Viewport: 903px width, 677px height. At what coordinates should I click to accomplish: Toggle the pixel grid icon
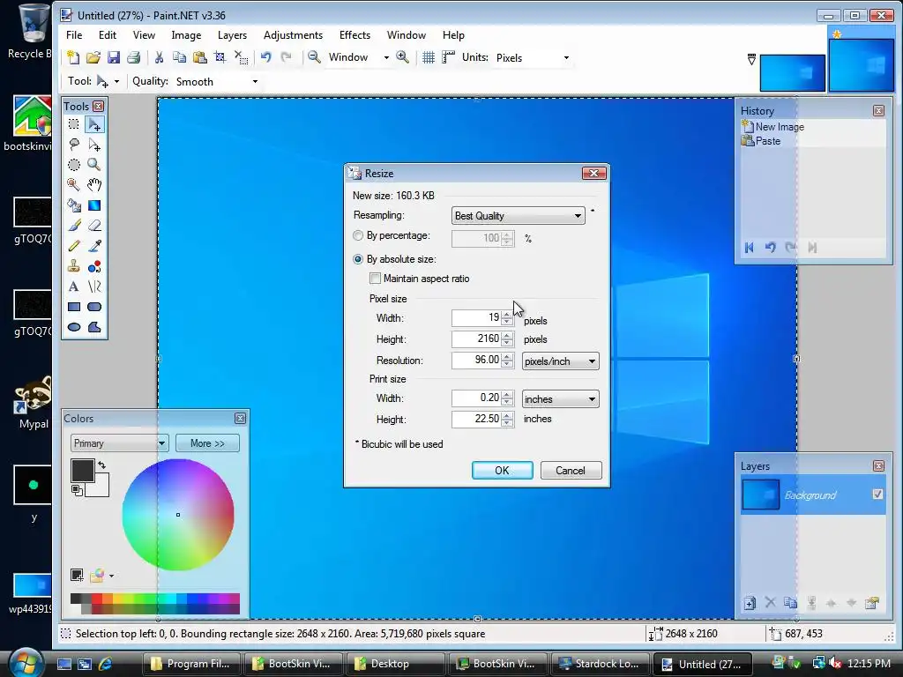[429, 57]
